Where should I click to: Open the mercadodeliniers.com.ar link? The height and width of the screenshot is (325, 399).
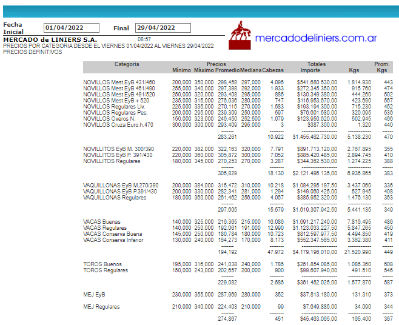pos(316,38)
